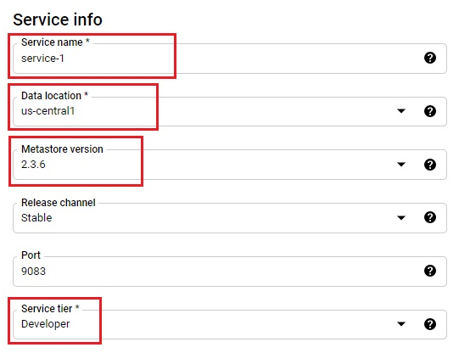Open help icon beside Data location

tap(429, 111)
